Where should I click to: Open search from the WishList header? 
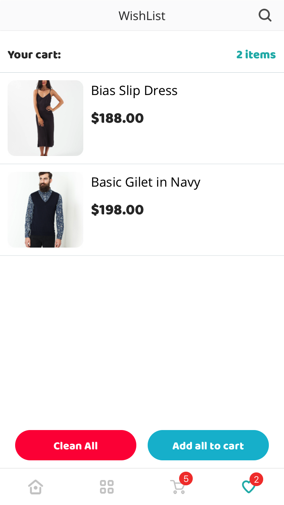coord(265,16)
